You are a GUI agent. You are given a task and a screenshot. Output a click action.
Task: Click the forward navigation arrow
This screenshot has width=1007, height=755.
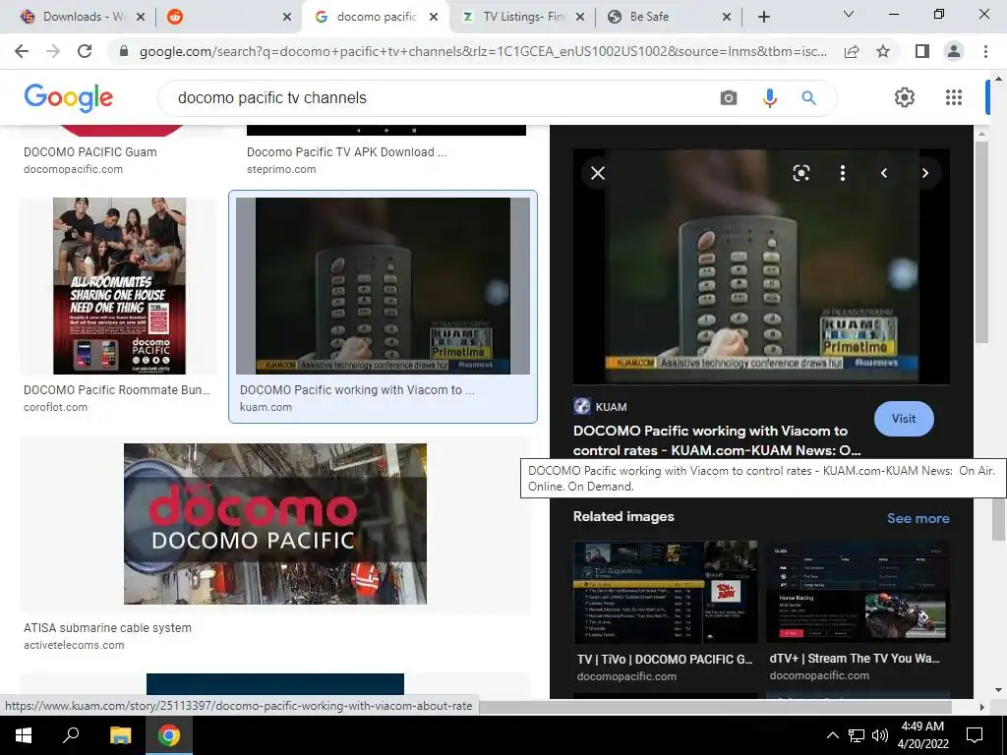(x=53, y=51)
